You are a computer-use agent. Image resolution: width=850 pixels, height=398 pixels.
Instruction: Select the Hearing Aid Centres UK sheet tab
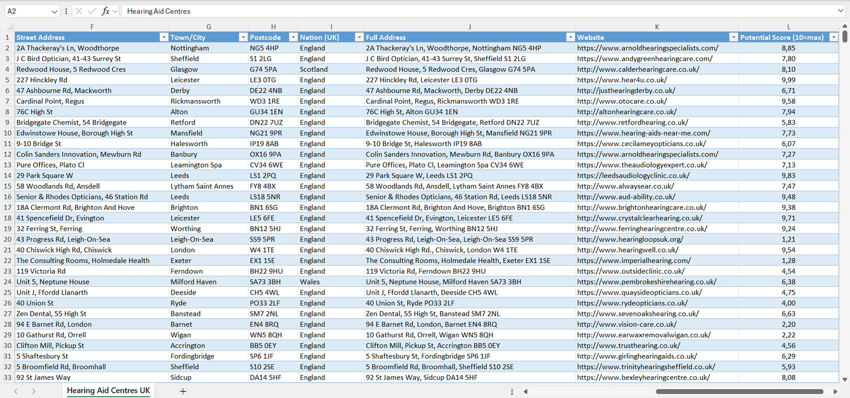[x=108, y=390]
